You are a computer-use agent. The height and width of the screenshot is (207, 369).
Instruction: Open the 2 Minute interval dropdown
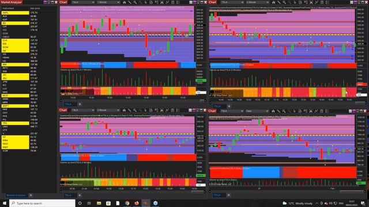click(x=257, y=2)
